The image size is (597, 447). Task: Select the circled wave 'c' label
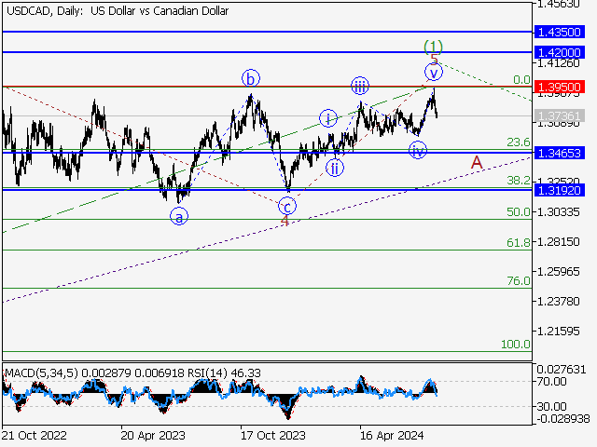[287, 207]
